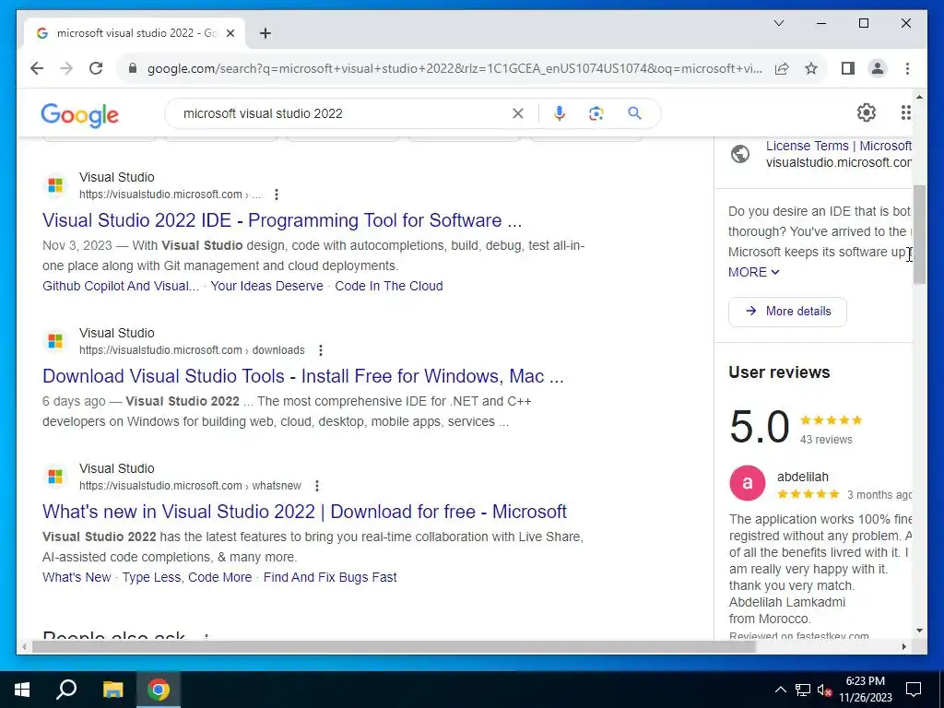Viewport: 944px width, 708px height.
Task: Open Chrome's three-dot menu
Action: tap(907, 68)
